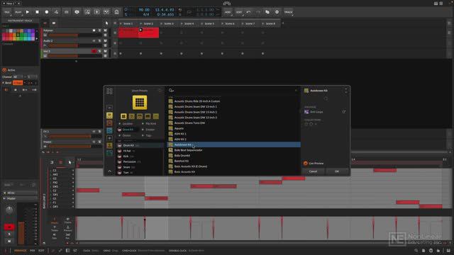Switch to the ARRANGE view tab
This screenshot has width=454, height=255.
coord(21,251)
